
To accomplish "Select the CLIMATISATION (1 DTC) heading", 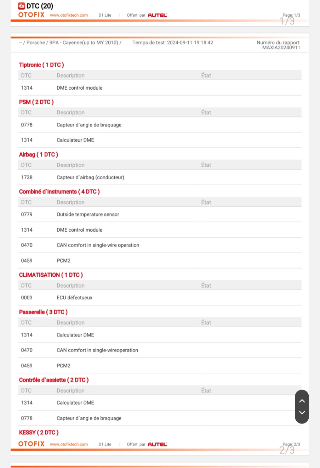I will tap(51, 275).
